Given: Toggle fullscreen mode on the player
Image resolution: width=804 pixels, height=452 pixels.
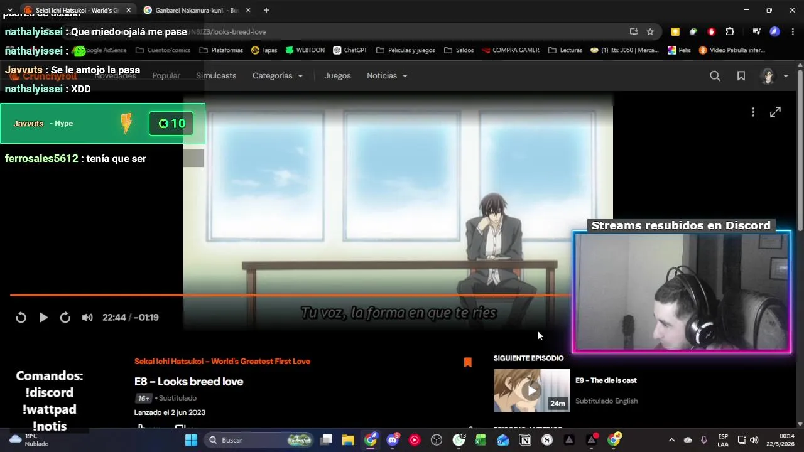Looking at the screenshot, I should (x=775, y=112).
